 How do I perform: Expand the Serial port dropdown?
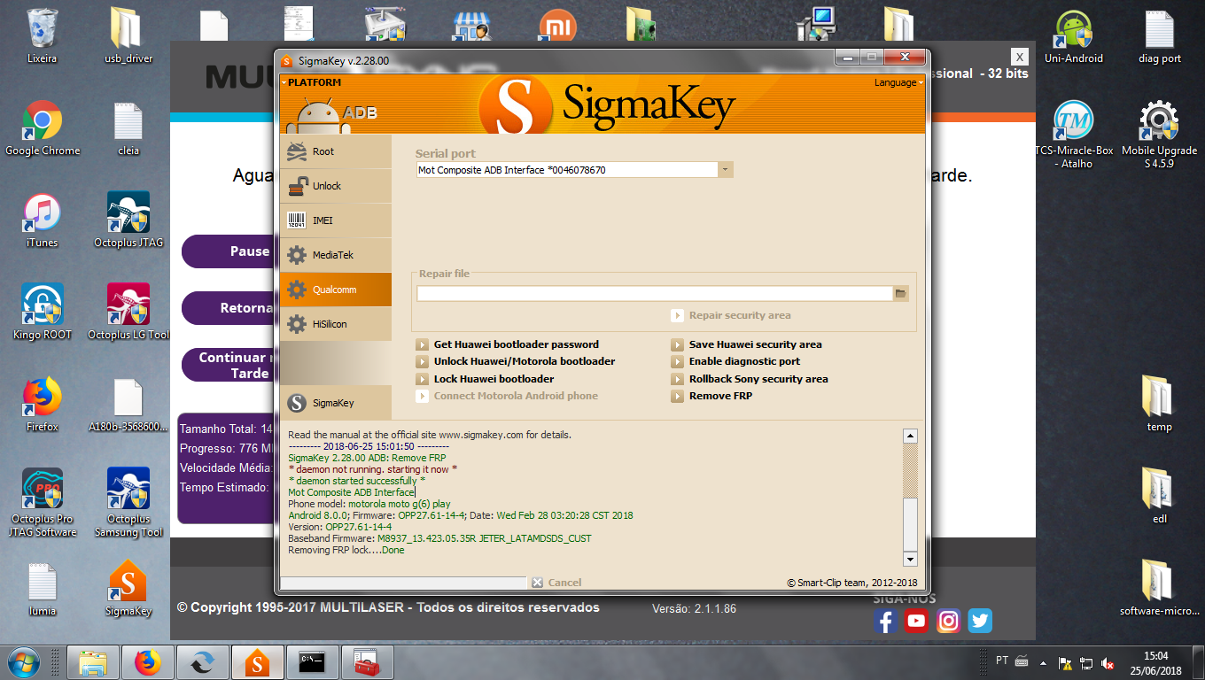(x=725, y=170)
